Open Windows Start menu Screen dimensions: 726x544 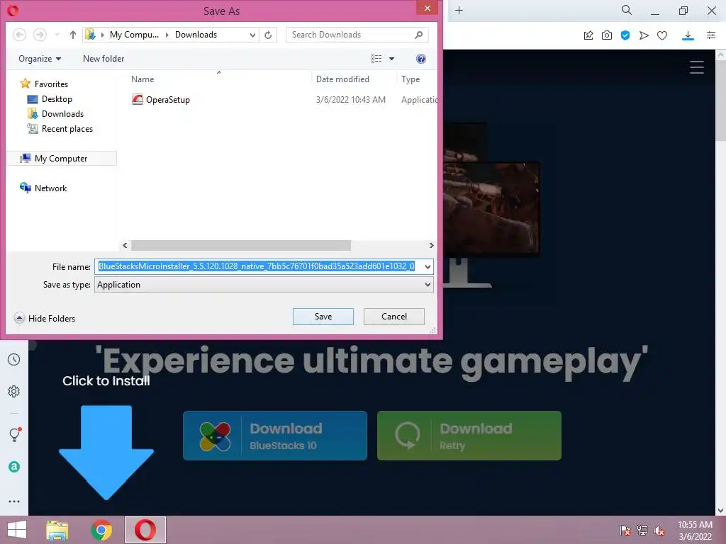click(17, 530)
